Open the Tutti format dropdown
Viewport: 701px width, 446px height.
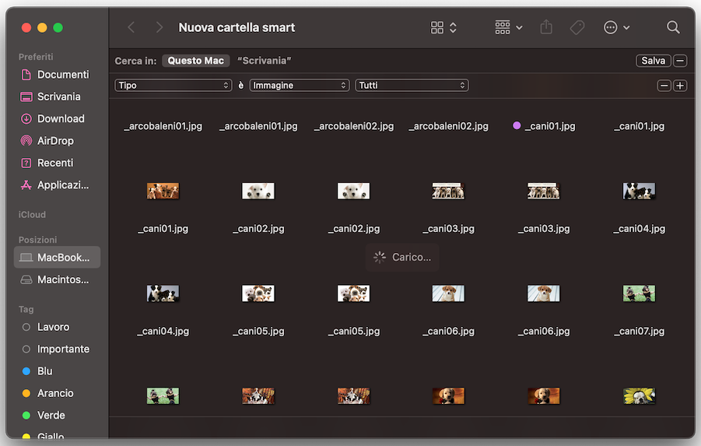[x=412, y=85]
